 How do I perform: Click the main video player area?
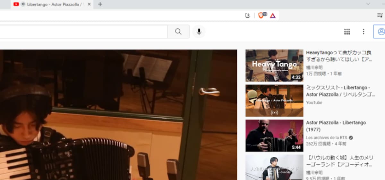[118, 115]
